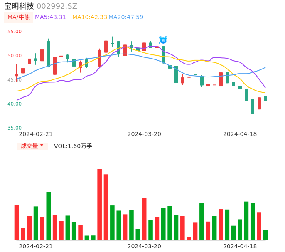This screenshot has height=252, width=285.
Task: Click stock name 宝明科技
Action: (x=19, y=6)
